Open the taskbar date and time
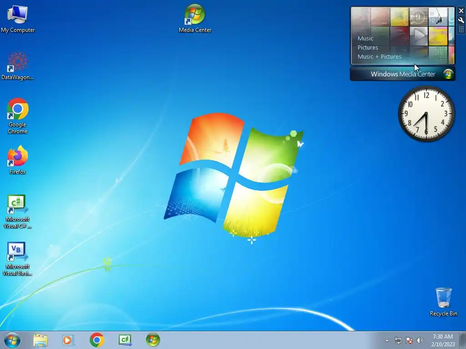The image size is (466, 349). pos(443,340)
